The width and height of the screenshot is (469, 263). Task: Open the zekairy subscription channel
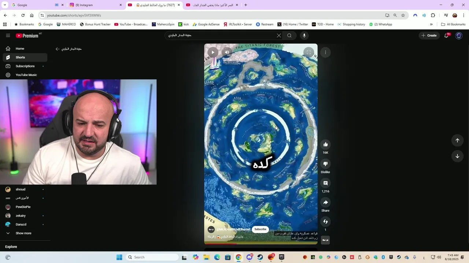[24, 216]
